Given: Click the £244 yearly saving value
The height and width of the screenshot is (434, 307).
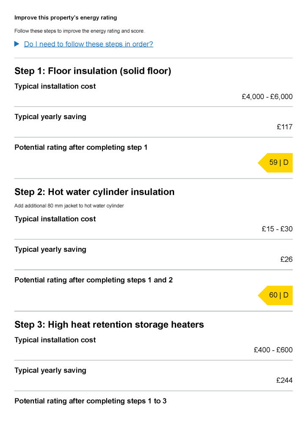Looking at the screenshot, I should click(x=284, y=380).
